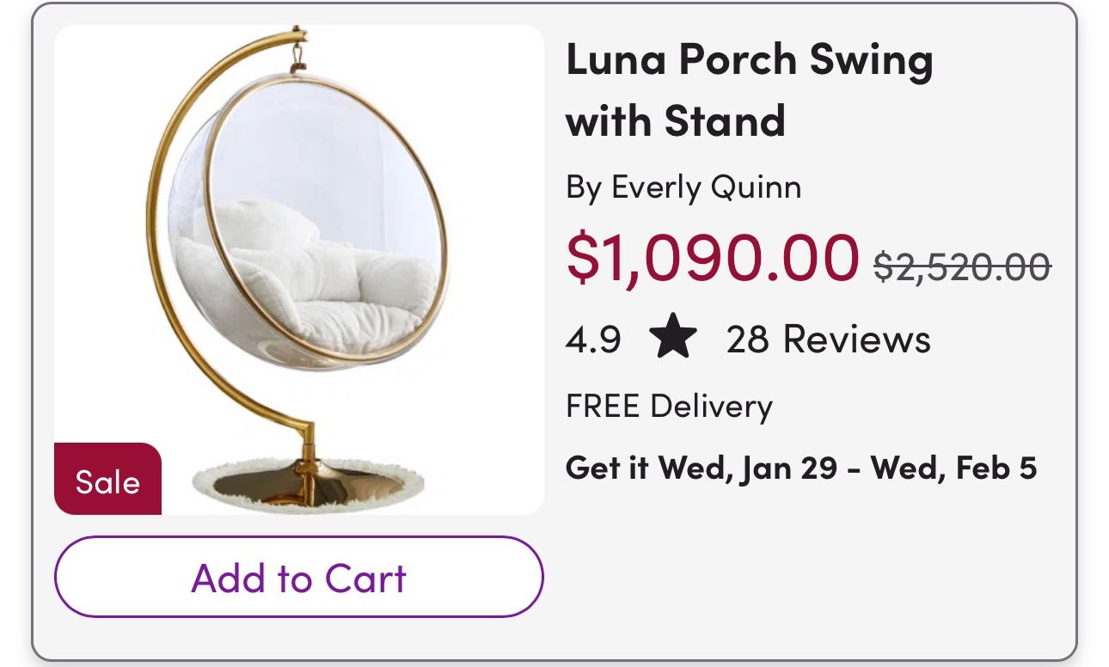Click the delivery date range text
Screen dimensions: 1109x667
pyautogui.click(x=801, y=468)
